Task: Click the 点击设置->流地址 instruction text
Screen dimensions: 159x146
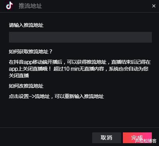Action: [29, 96]
